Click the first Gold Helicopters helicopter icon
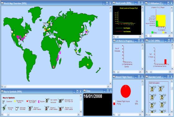This screenshot has height=117, width=174. [153, 89]
